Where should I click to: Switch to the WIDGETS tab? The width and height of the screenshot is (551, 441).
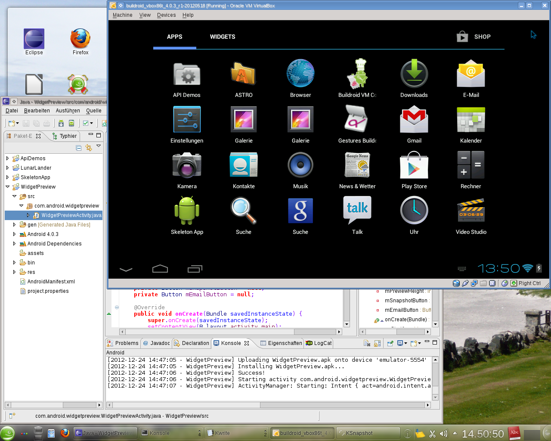223,37
